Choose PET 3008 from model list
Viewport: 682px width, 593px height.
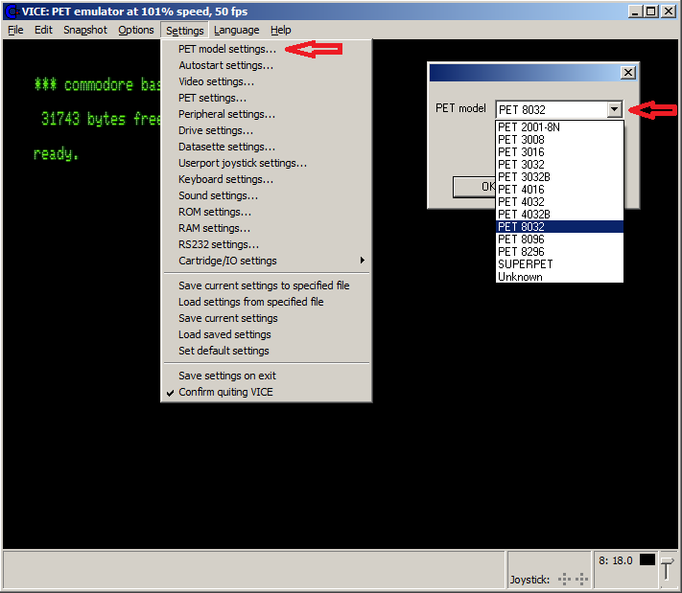559,140
